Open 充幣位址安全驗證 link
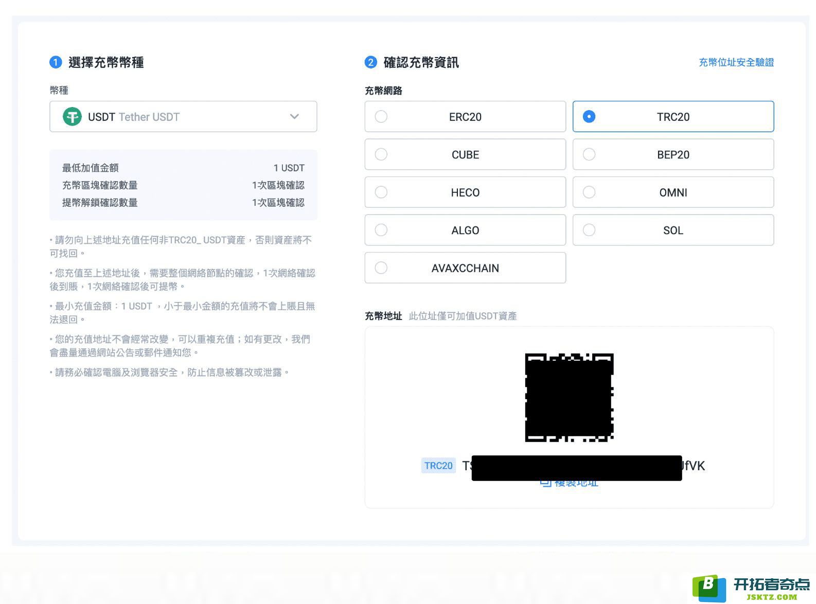Viewport: 816px width, 604px height. coord(736,62)
